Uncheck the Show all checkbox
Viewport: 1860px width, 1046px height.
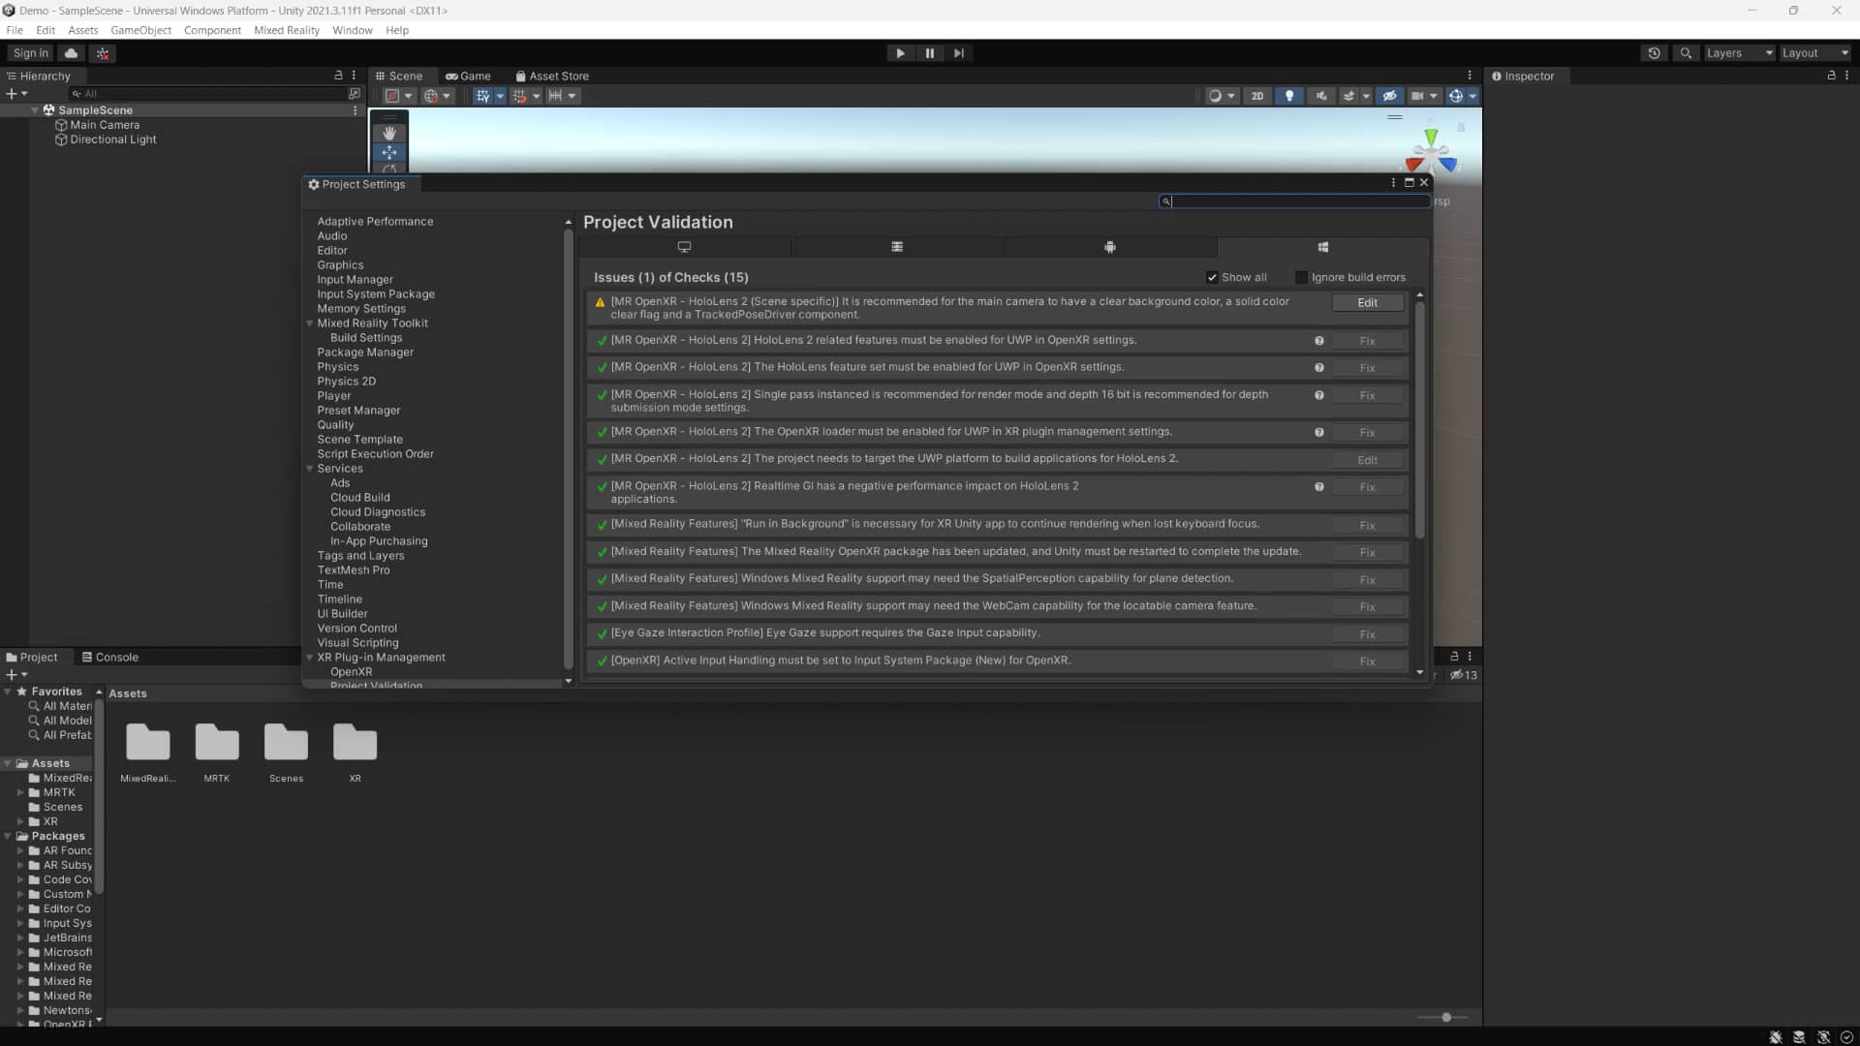click(1211, 278)
